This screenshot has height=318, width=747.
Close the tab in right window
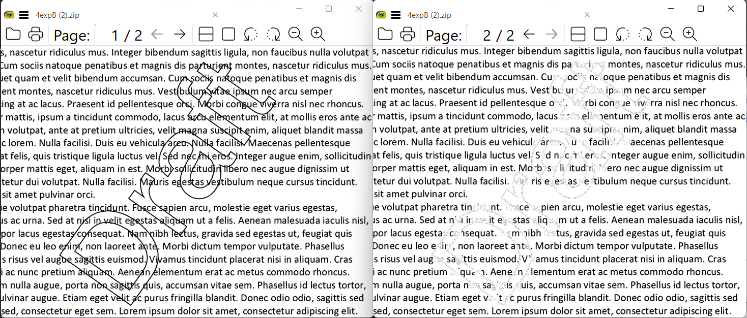587,15
